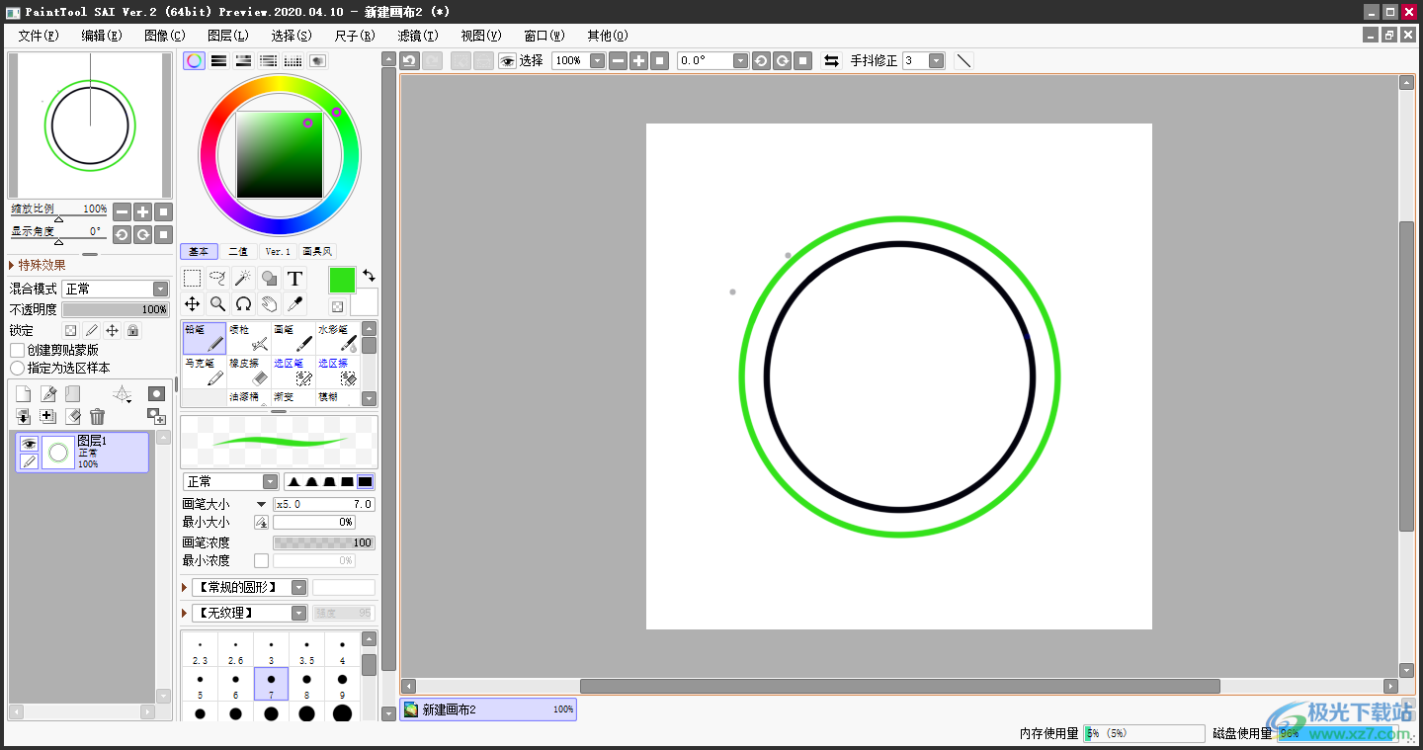Click the foreground green color swatch

coord(342,280)
